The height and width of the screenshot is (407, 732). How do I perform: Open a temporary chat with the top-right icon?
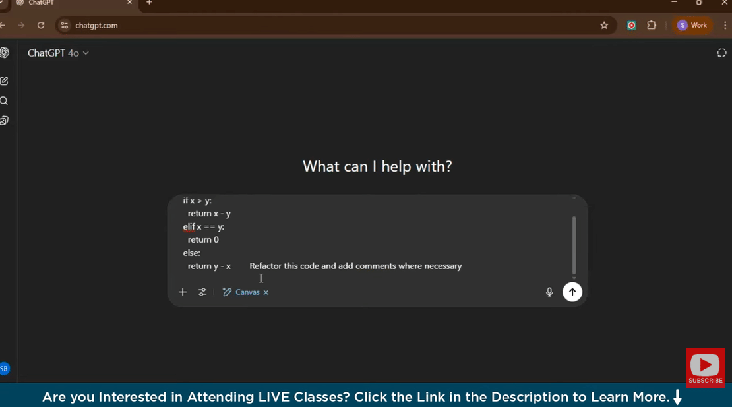click(721, 53)
